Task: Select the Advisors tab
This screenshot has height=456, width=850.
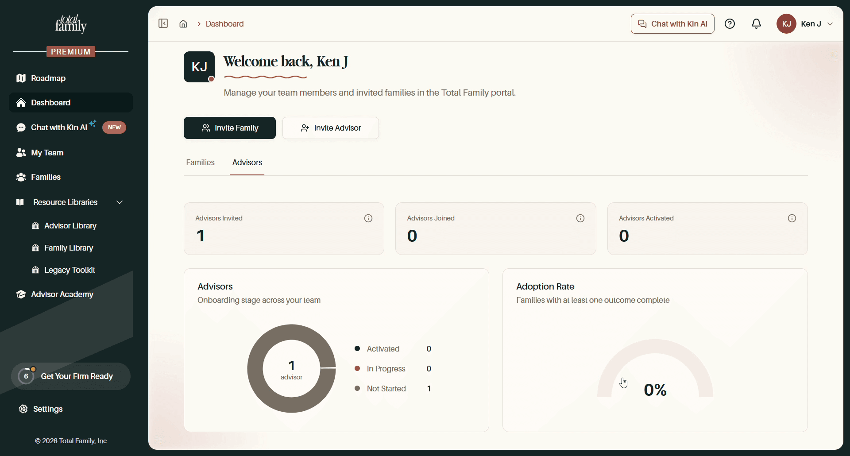Action: [x=247, y=162]
